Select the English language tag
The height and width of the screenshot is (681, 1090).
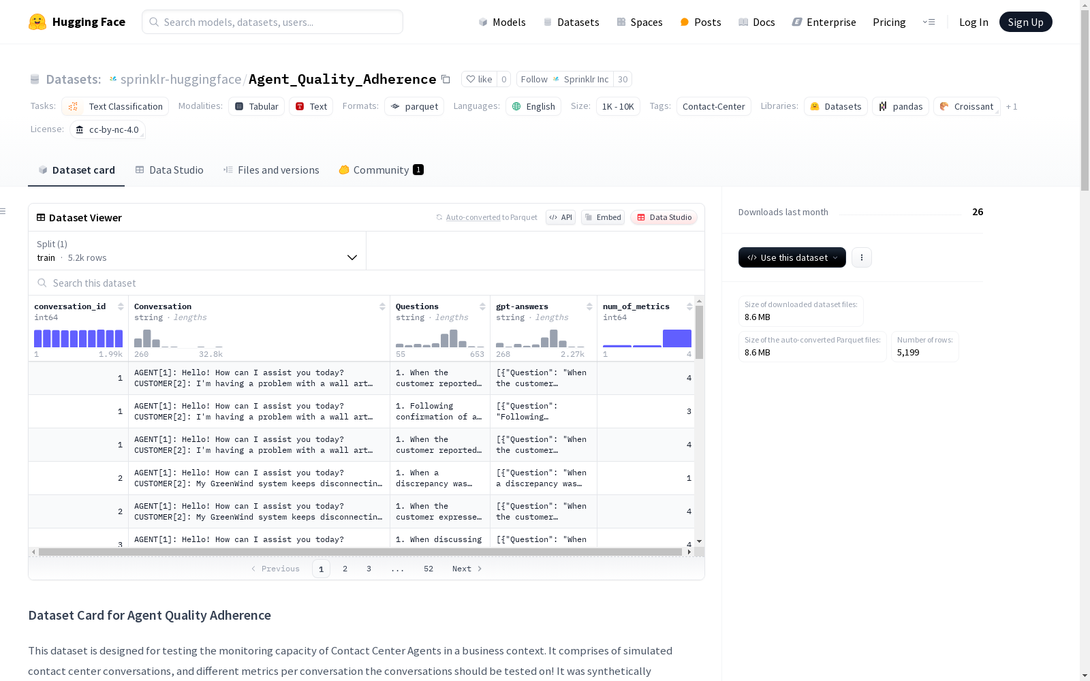[533, 106]
